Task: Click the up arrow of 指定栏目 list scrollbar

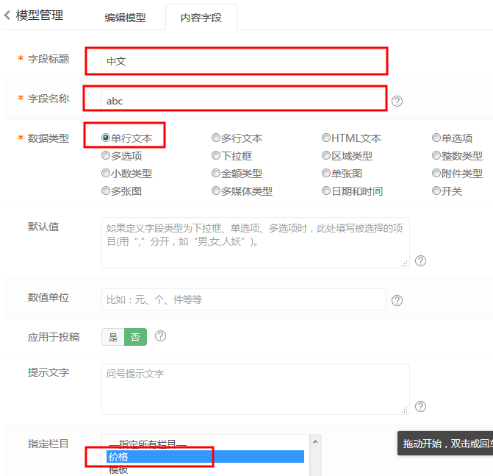Action: coord(315,441)
